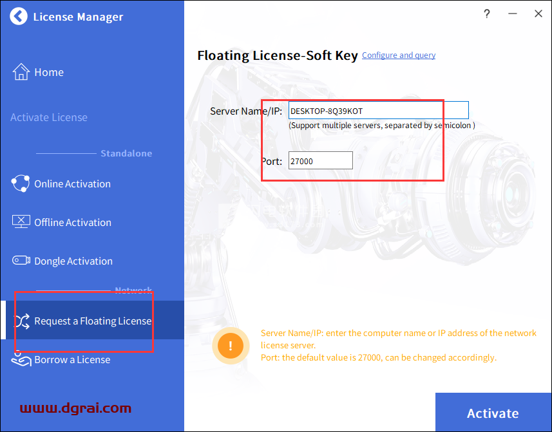Focus the Server Name/IP text field

pos(378,111)
